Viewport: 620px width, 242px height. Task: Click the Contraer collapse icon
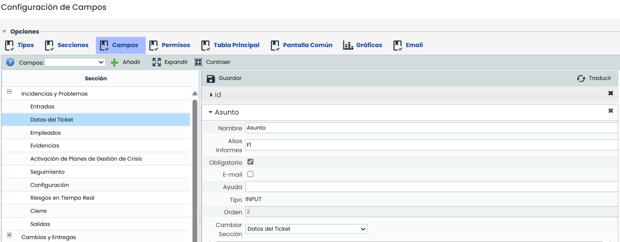tap(198, 62)
